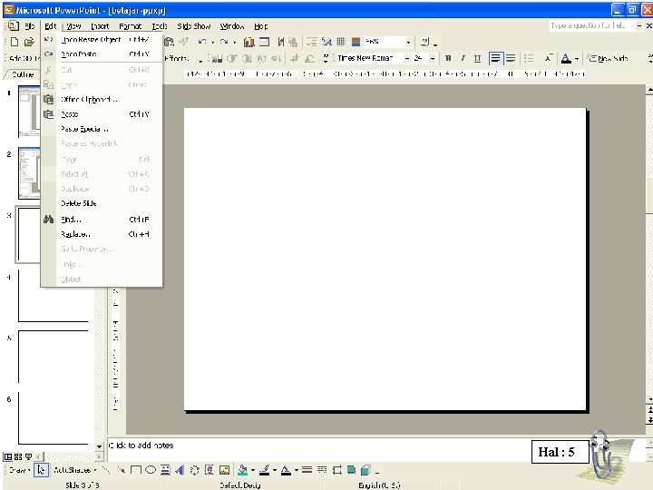Click the Open file folder icon
The image size is (653, 490).
[x=29, y=42]
